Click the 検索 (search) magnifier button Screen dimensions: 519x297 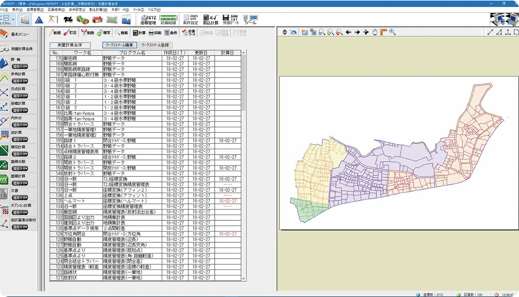point(121,33)
